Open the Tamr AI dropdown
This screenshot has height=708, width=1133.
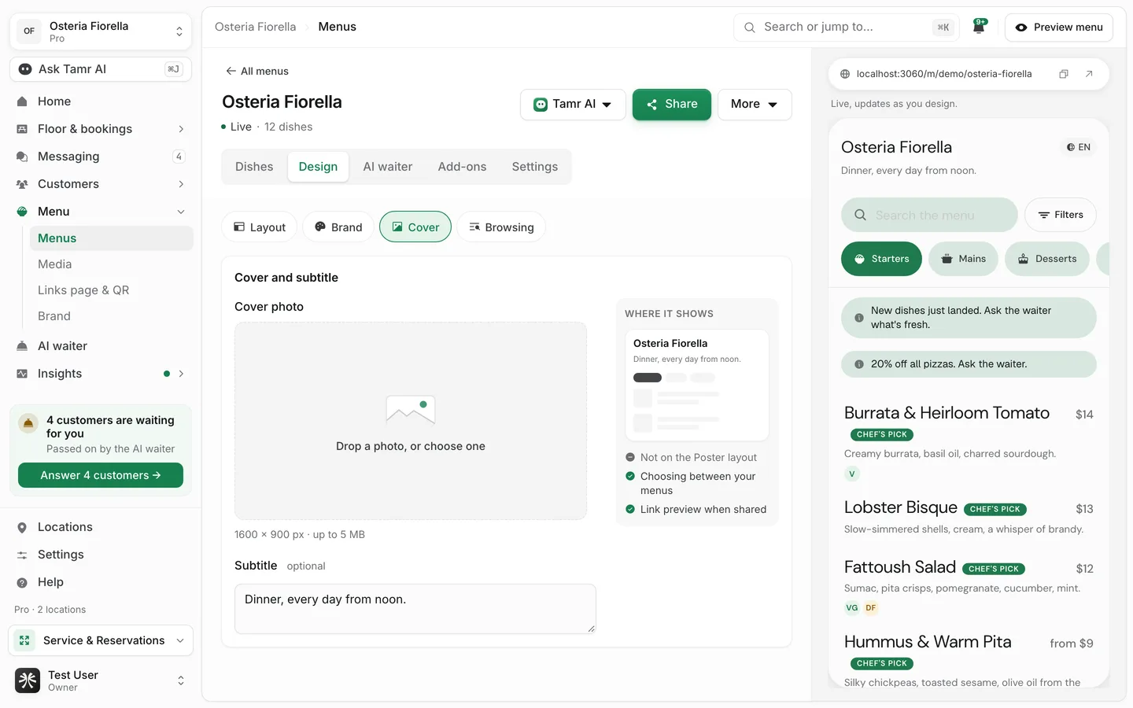573,105
